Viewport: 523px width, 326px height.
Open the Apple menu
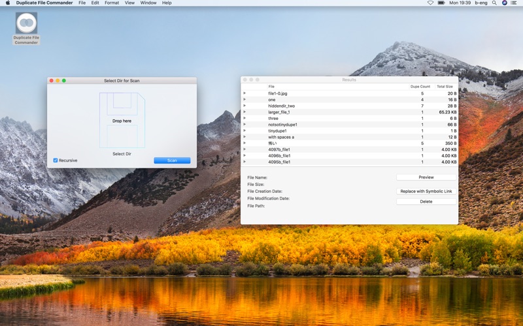click(8, 3)
